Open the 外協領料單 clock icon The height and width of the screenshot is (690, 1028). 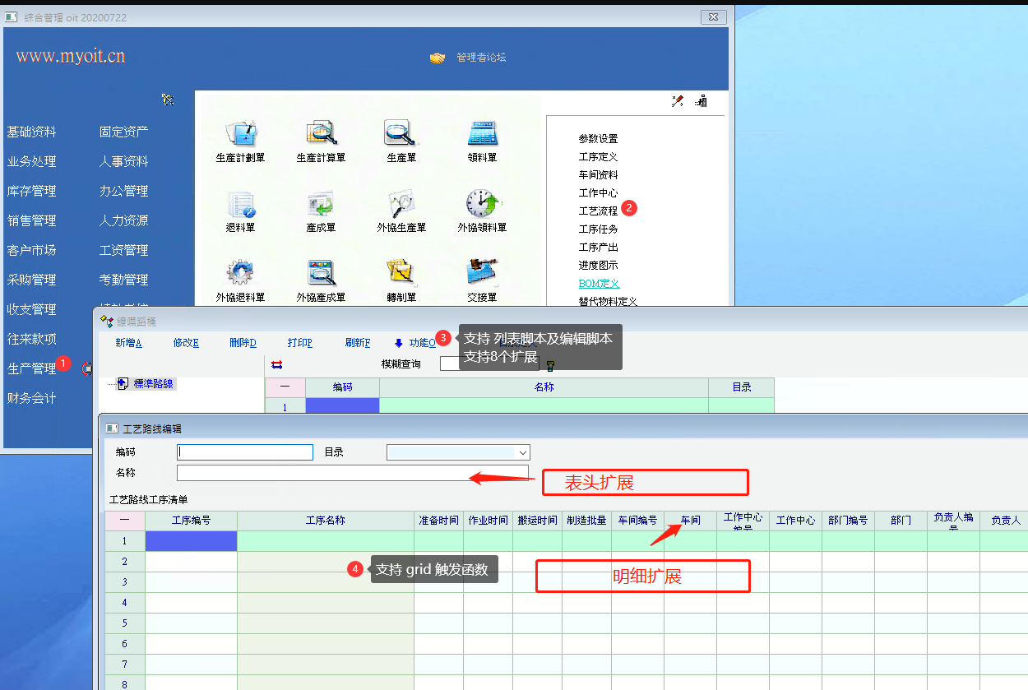482,203
